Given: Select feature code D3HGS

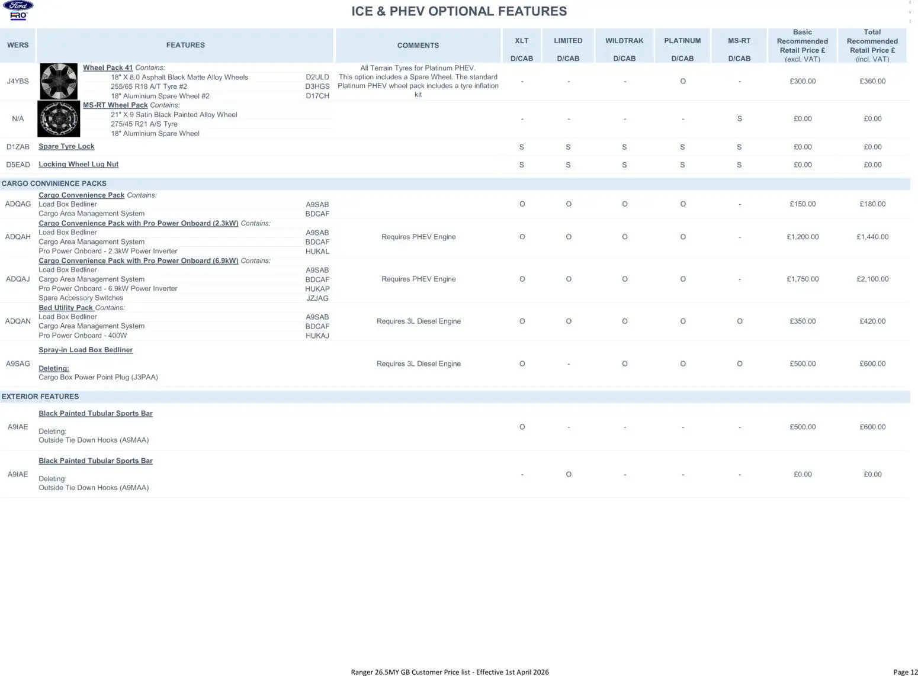Looking at the screenshot, I should click(317, 86).
